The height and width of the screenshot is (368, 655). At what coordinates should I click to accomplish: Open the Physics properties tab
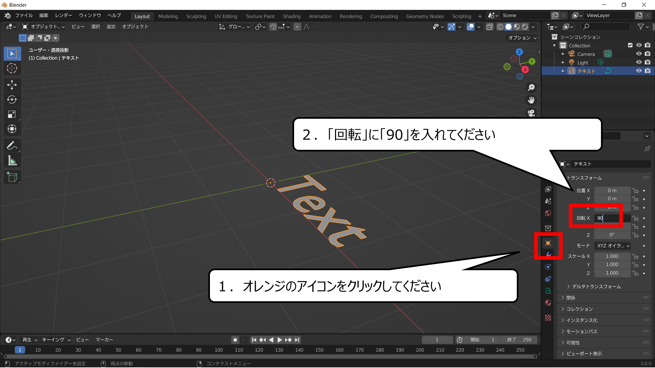point(548,267)
